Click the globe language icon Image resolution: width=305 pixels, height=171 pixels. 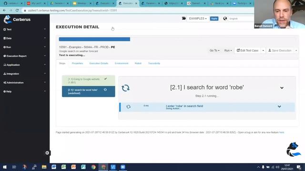[225, 19]
